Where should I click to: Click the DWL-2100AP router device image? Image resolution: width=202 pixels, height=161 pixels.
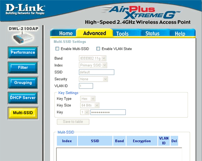point(23,38)
